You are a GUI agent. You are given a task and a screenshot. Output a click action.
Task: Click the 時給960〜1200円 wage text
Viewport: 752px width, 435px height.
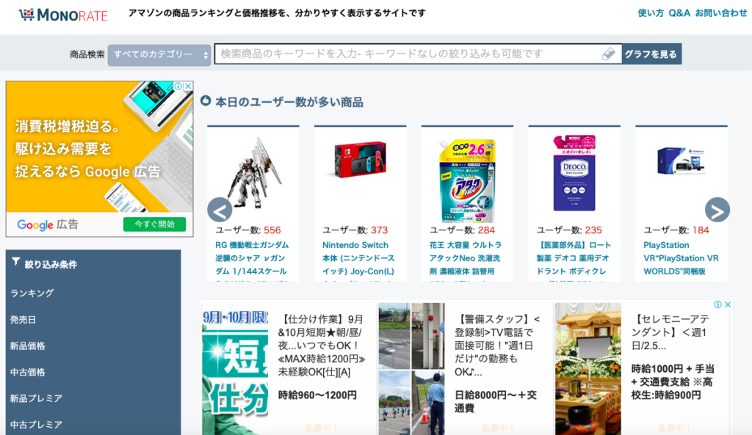(317, 395)
